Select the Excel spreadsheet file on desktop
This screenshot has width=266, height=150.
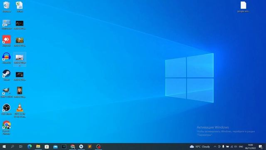pos(20,7)
